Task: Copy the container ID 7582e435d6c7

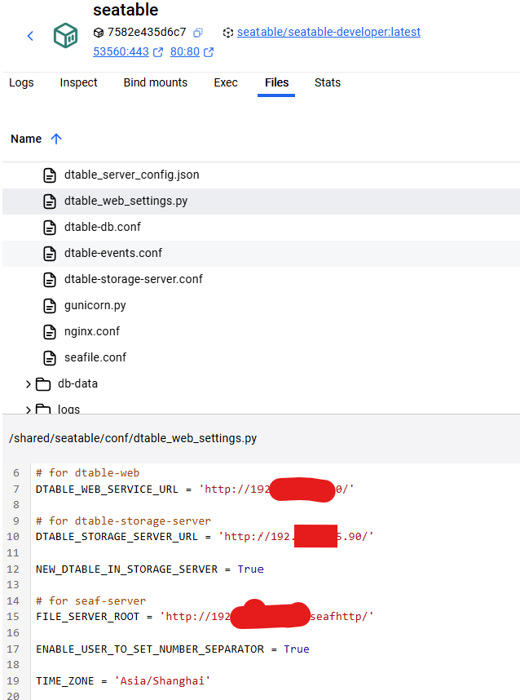Action: [198, 33]
